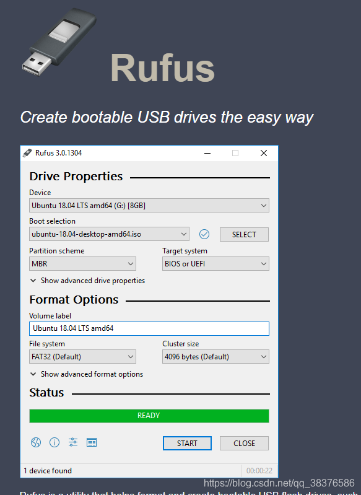Image resolution: width=361 pixels, height=495 pixels.
Task: Open the Partition scheme MBR dropdown
Action: coord(82,263)
